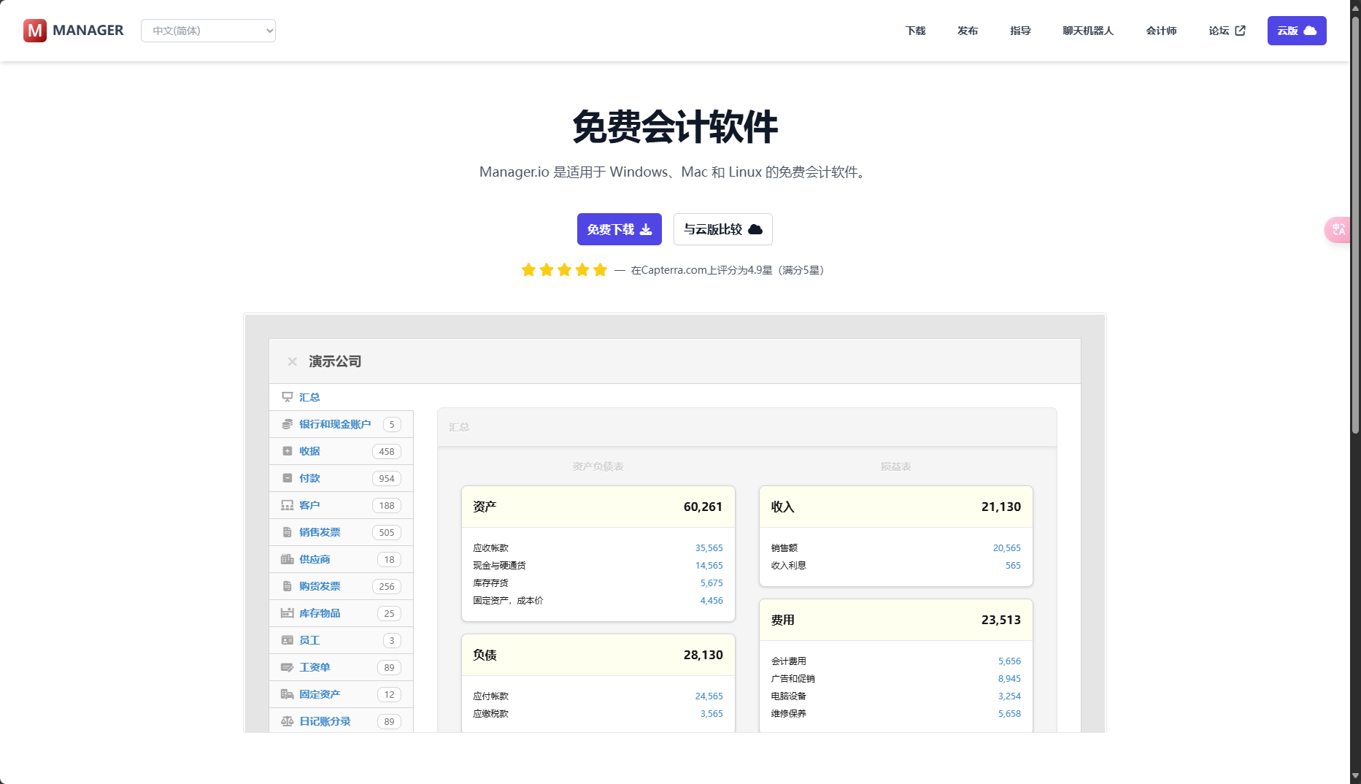Click the 与云版比较 compare button
The image size is (1361, 784).
point(722,229)
